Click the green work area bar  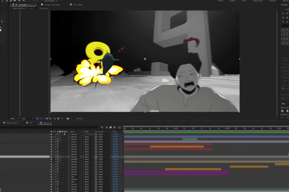[206, 132]
